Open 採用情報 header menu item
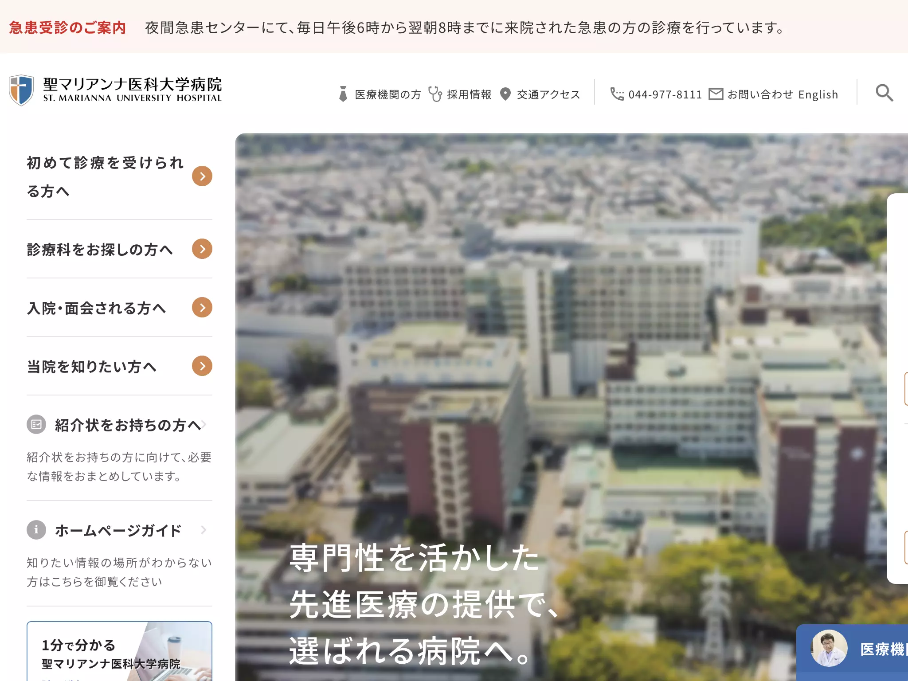The image size is (908, 681). click(x=469, y=94)
